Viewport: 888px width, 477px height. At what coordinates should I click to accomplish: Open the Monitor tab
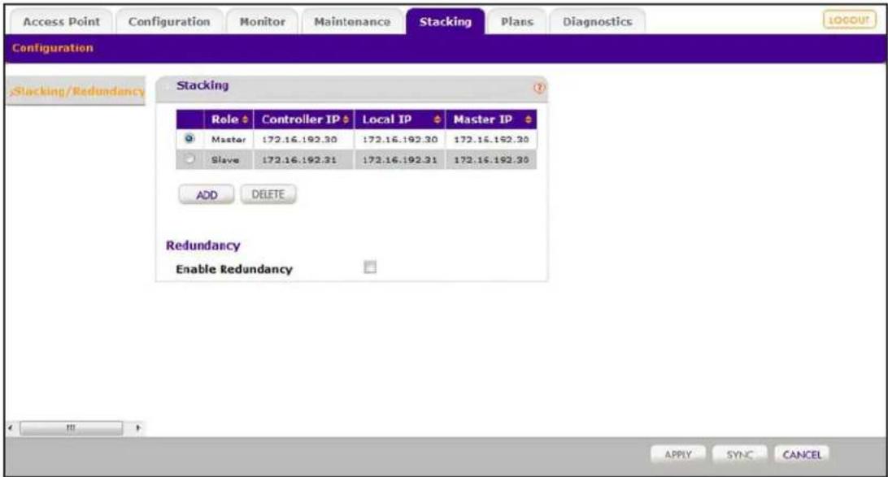(x=262, y=21)
